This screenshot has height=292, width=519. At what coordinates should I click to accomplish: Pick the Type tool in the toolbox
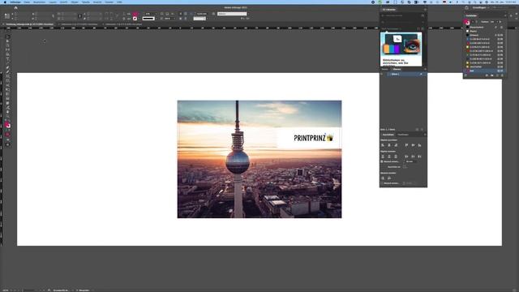[x=8, y=58]
